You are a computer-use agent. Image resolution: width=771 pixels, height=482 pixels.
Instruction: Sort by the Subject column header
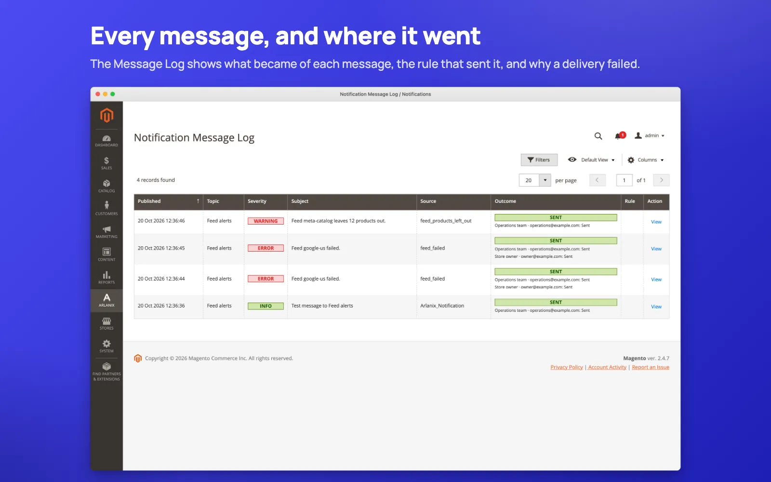(352, 201)
